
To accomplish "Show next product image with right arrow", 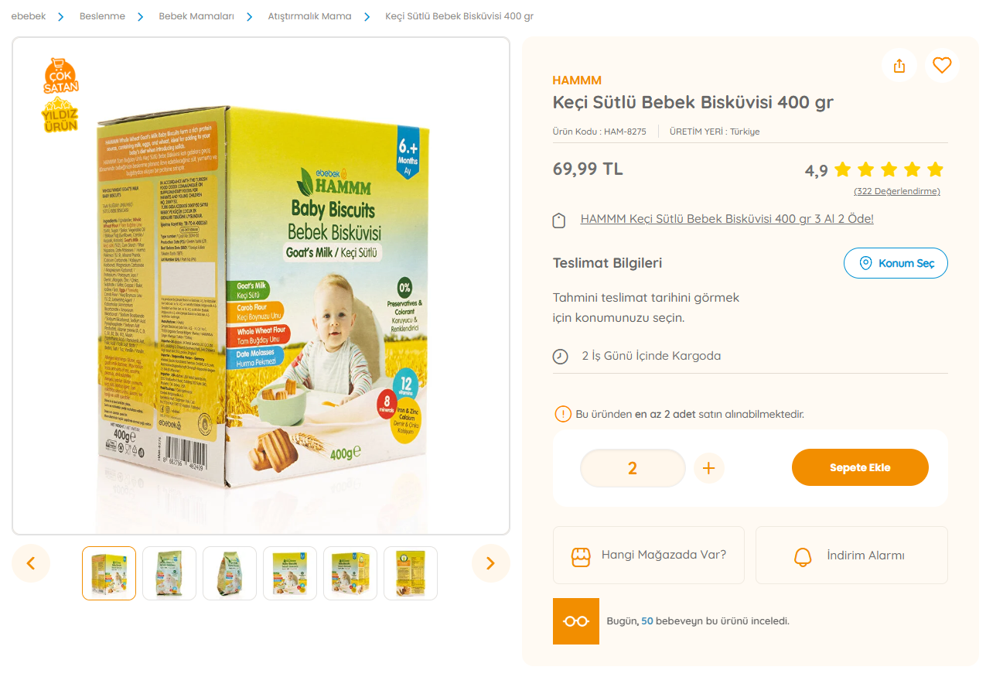I will click(x=490, y=563).
